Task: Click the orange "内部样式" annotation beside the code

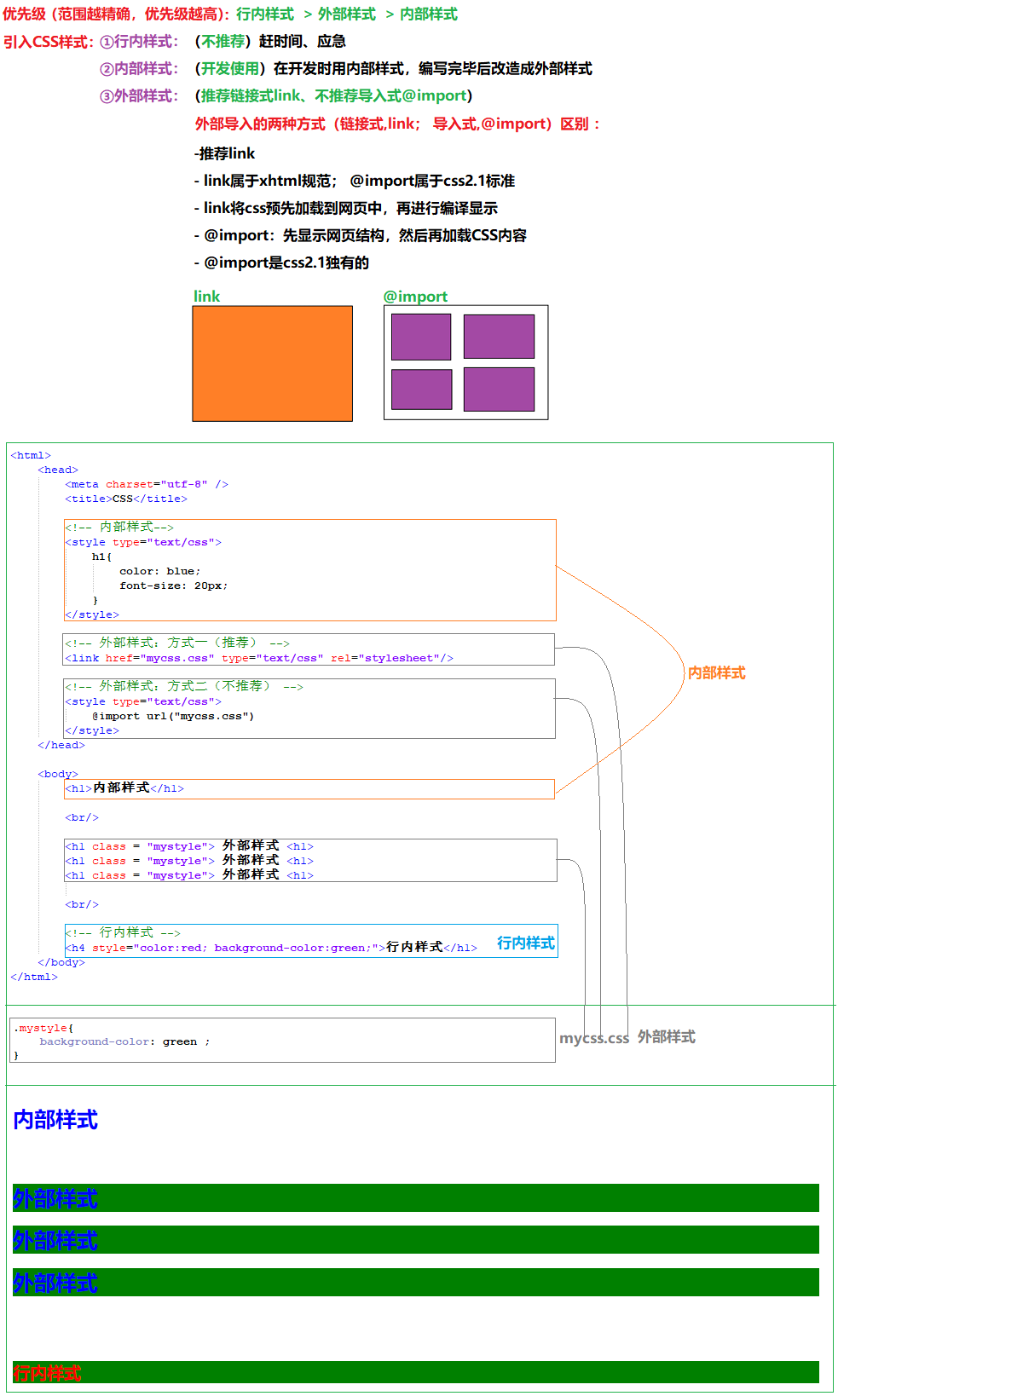Action: pos(716,673)
